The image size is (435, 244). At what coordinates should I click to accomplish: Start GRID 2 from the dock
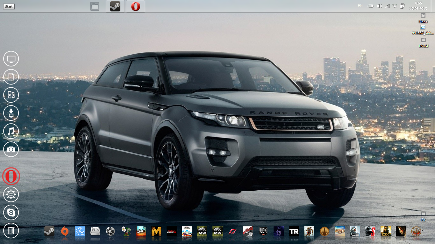[x=172, y=231]
